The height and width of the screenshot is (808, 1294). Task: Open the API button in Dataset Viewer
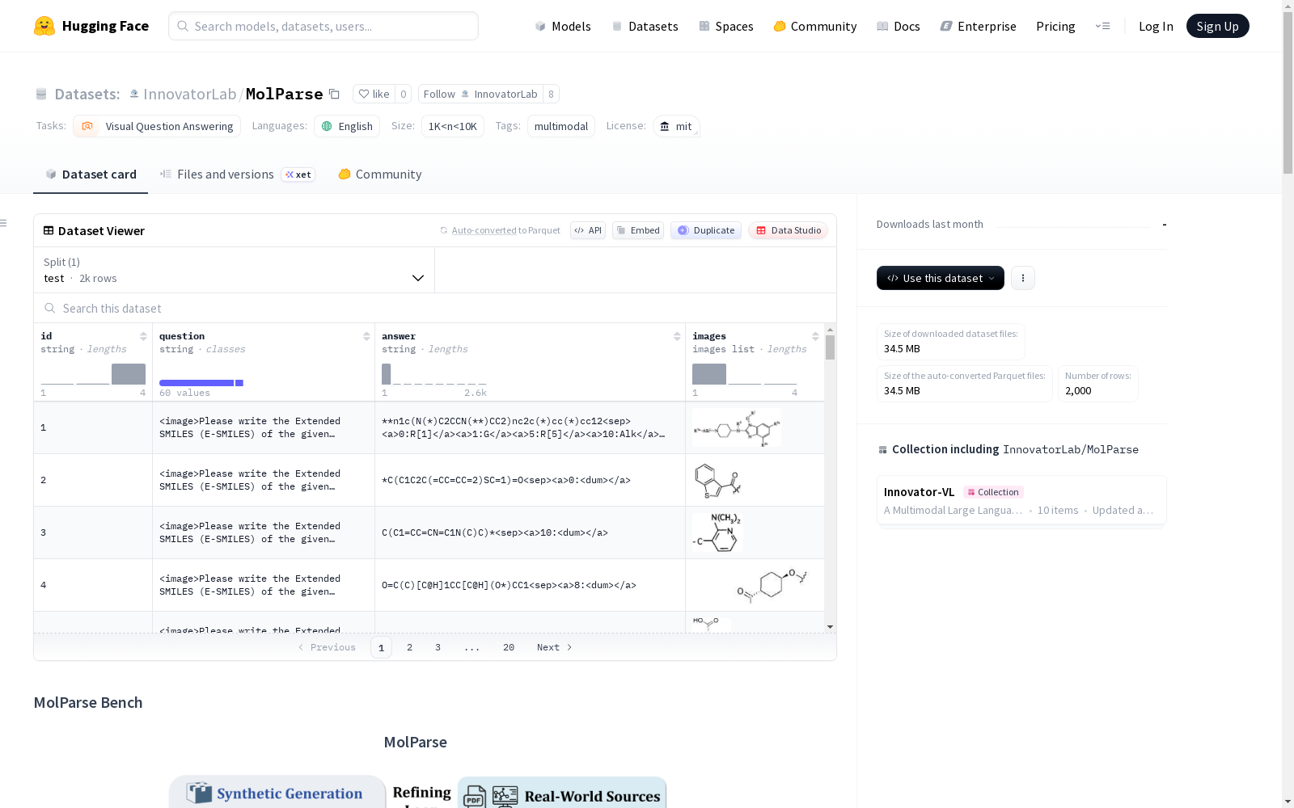588,230
